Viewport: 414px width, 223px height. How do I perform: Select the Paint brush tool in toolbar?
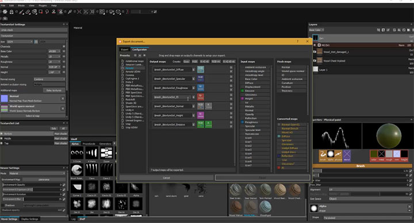pyautogui.click(x=21, y=12)
